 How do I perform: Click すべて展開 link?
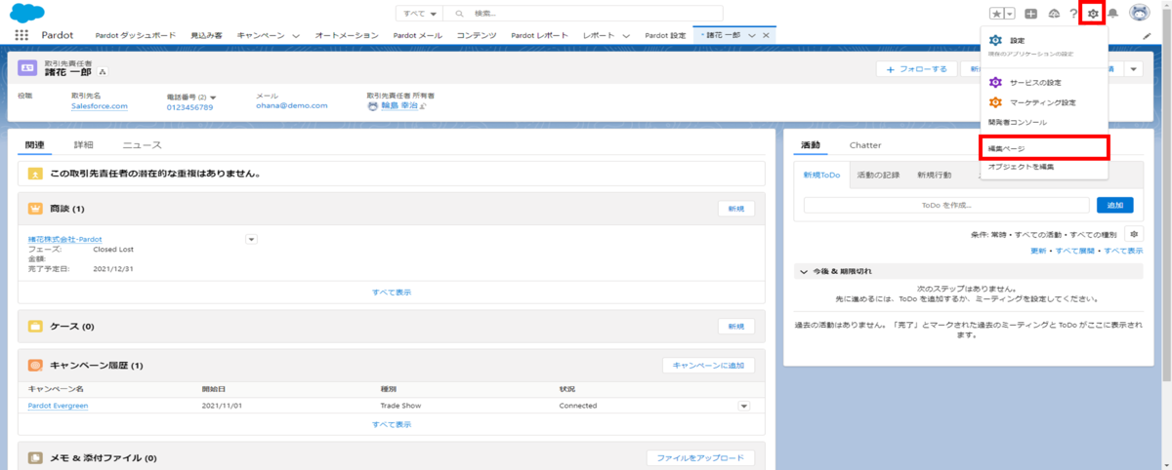[1073, 251]
